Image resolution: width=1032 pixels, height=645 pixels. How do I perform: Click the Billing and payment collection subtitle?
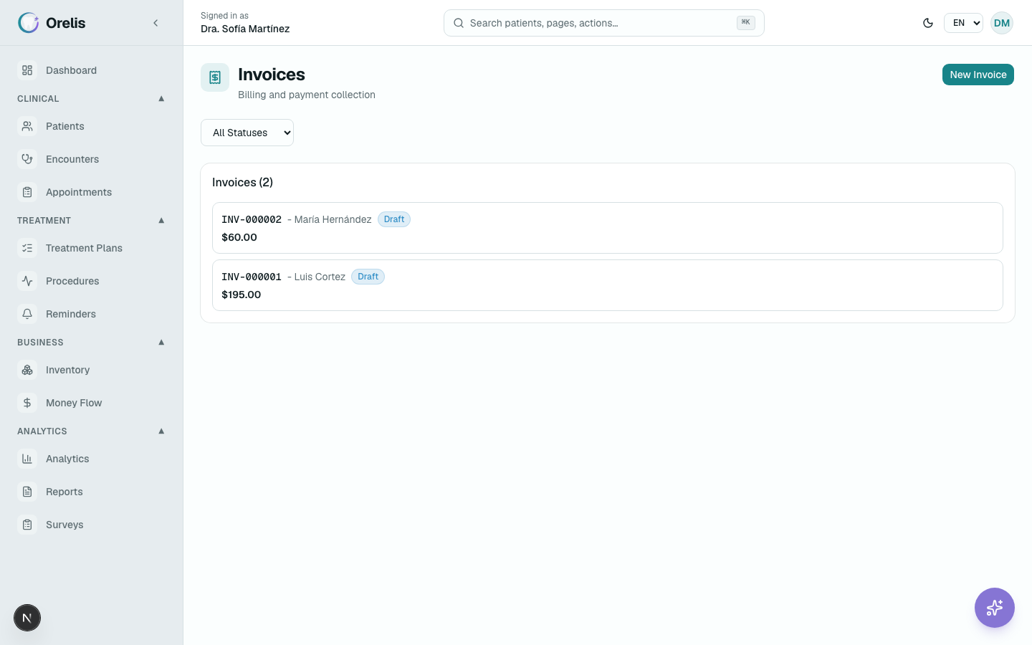point(307,95)
